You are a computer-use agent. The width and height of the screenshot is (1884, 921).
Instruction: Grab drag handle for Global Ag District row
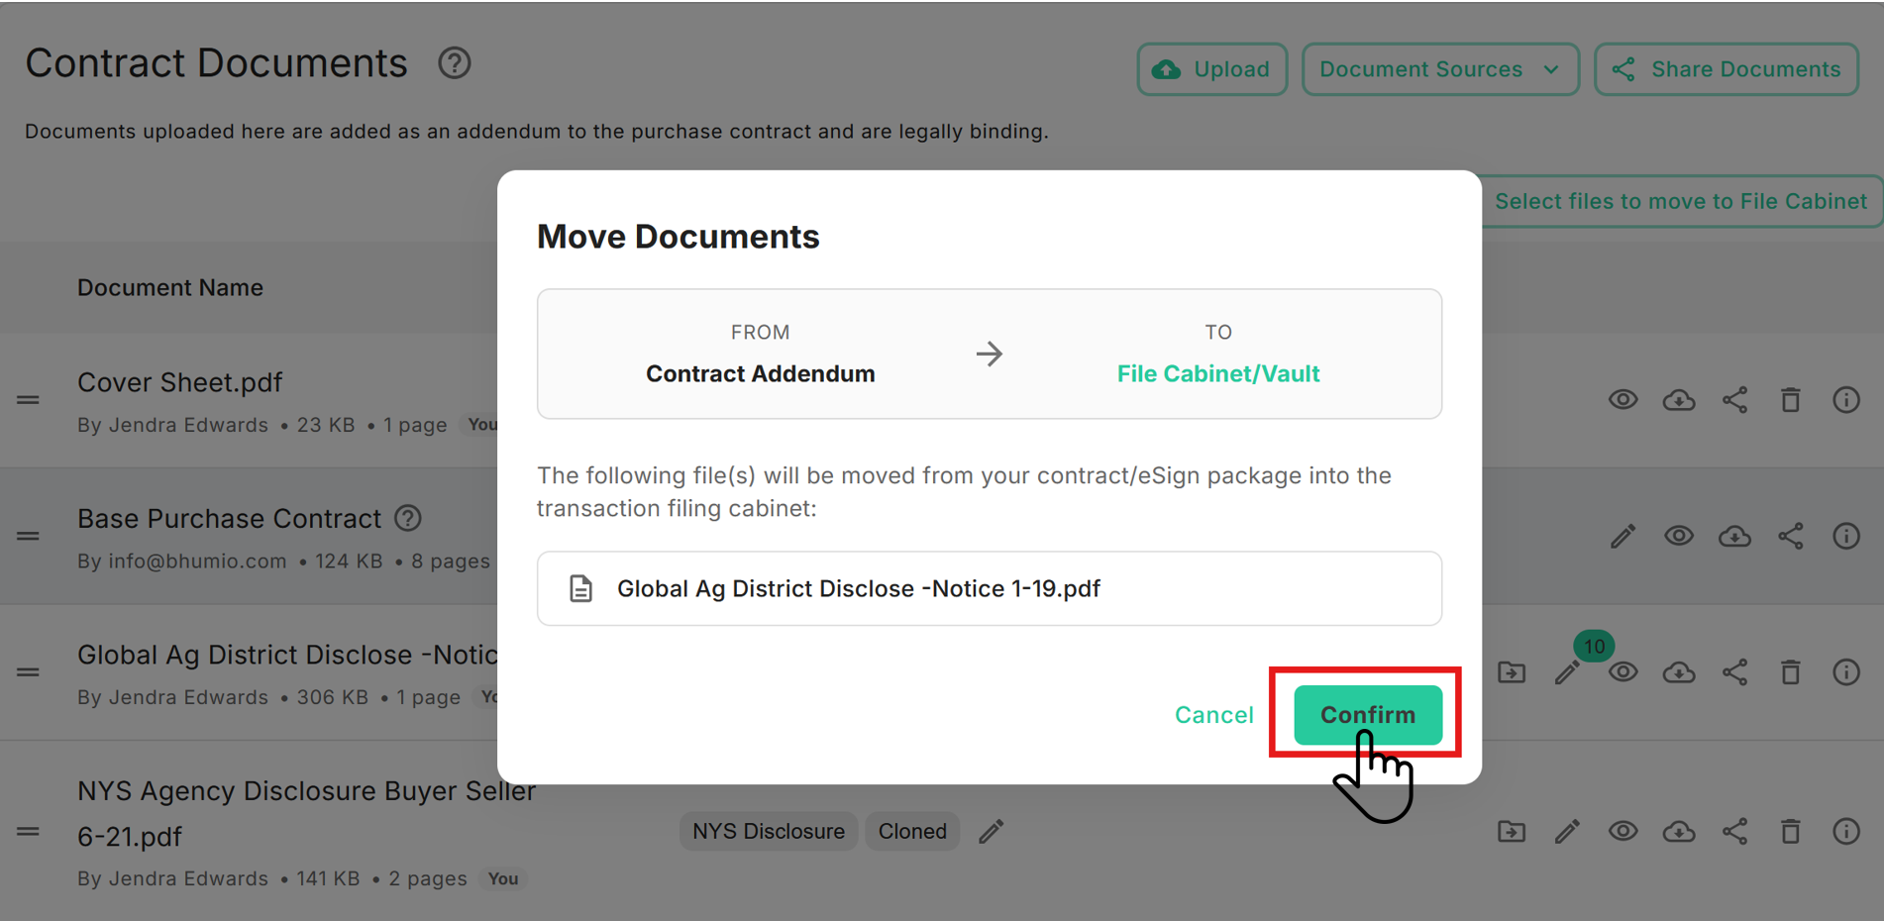pos(28,672)
